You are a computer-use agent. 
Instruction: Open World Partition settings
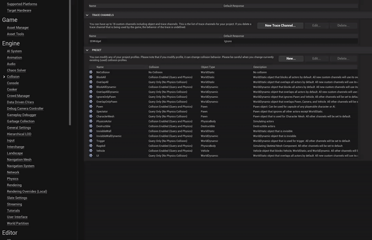tap(18, 223)
